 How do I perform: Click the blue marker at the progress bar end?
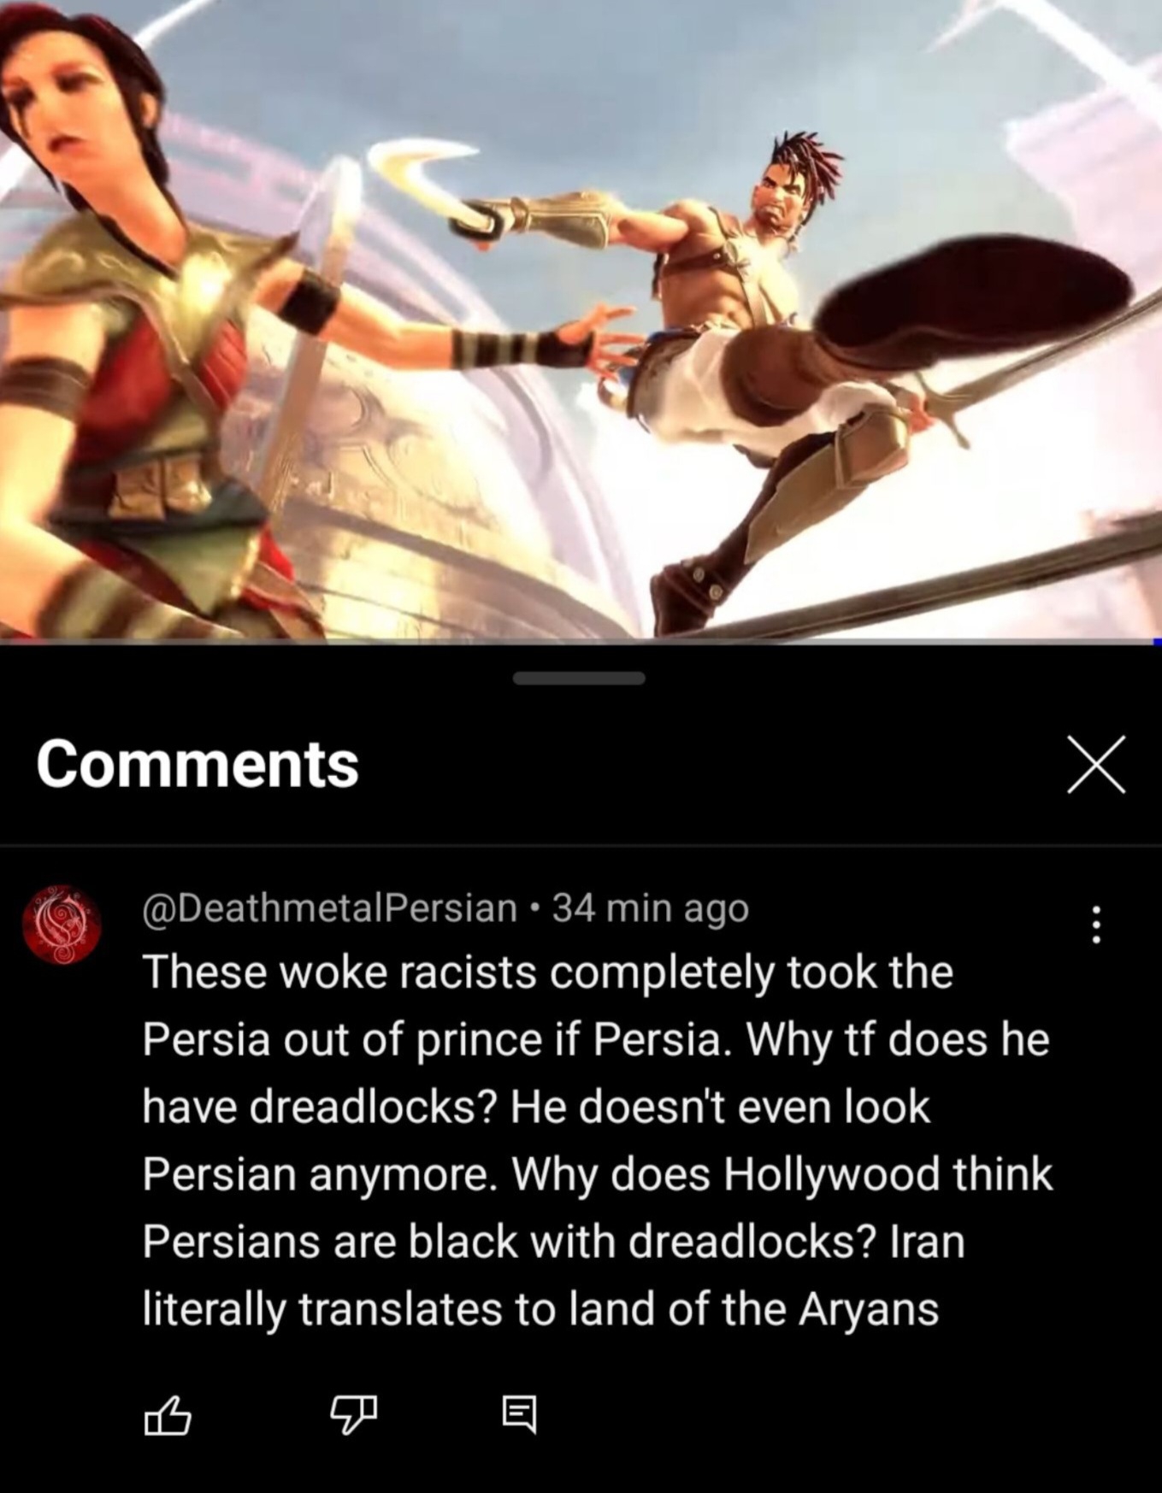click(1157, 641)
